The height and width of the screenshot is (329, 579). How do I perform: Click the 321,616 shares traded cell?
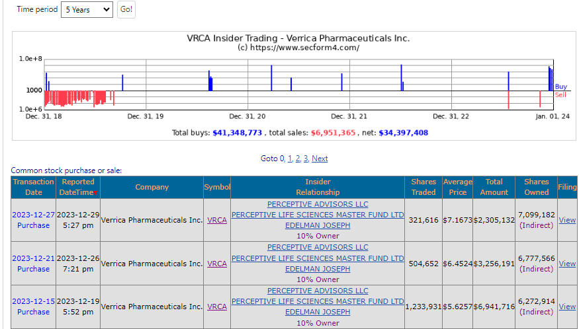[423, 220]
